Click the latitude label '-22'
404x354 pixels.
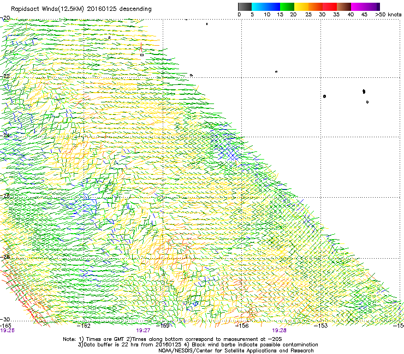(5, 76)
